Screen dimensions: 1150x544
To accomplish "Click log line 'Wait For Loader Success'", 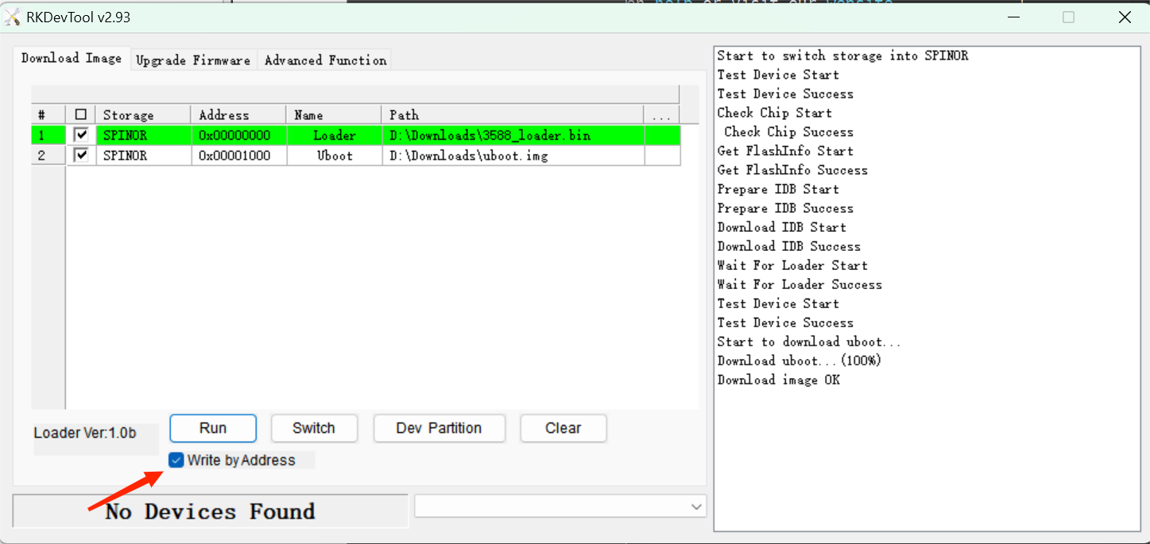I will [x=800, y=284].
